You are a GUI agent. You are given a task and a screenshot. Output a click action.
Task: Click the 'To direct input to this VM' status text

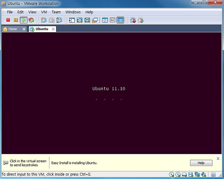[x=46, y=174]
